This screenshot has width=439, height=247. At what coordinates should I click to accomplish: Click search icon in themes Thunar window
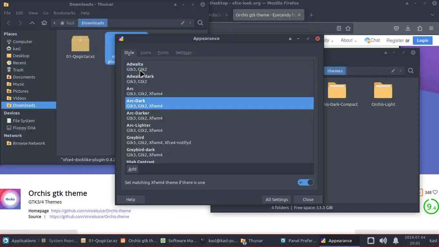click(x=411, y=71)
